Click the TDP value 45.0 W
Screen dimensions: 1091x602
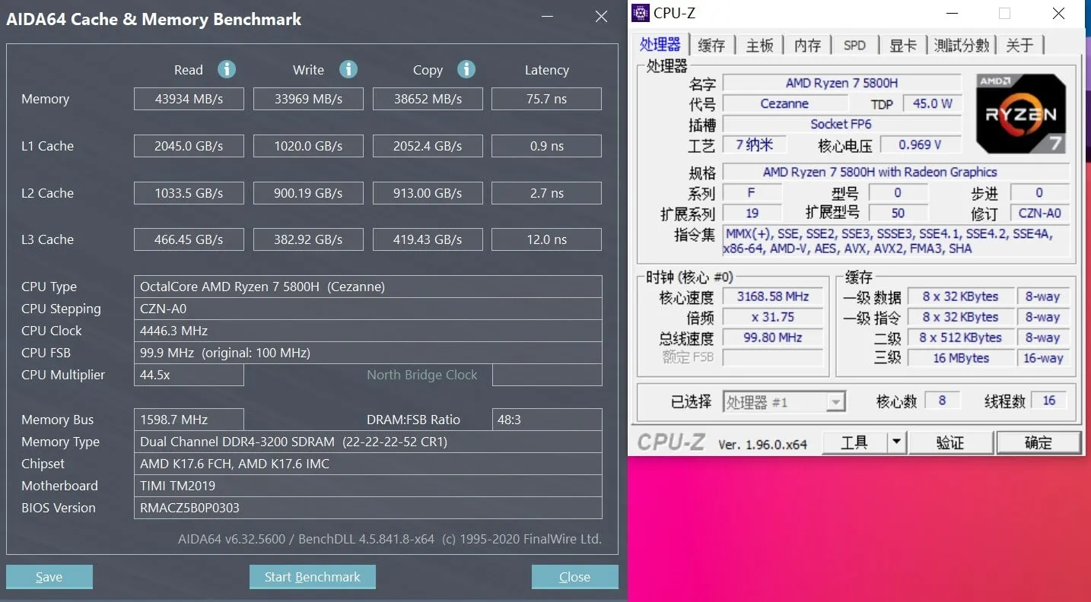[932, 103]
